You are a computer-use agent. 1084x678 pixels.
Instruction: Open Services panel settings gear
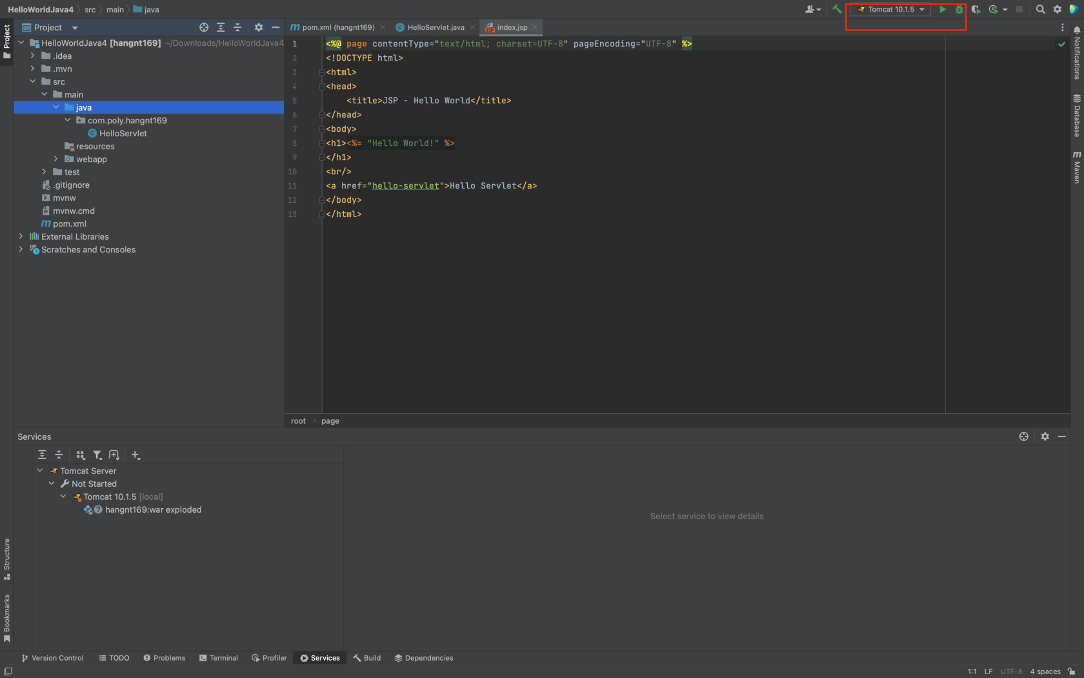point(1045,437)
